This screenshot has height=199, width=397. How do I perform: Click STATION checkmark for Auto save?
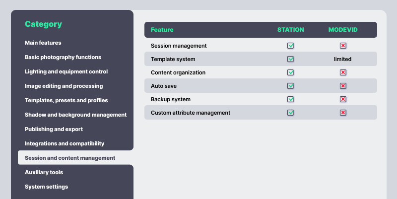coord(290,86)
